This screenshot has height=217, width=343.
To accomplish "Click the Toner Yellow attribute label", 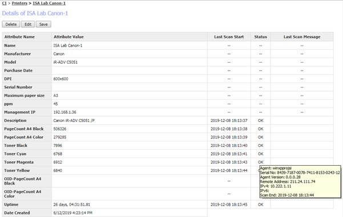I will [x=17, y=170].
